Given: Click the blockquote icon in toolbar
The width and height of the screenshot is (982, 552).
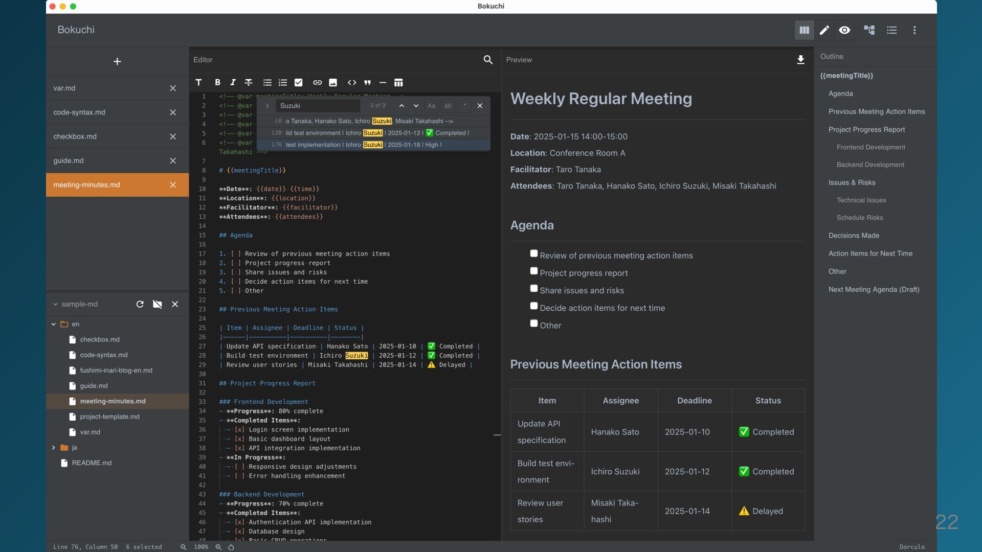Looking at the screenshot, I should click(x=367, y=82).
